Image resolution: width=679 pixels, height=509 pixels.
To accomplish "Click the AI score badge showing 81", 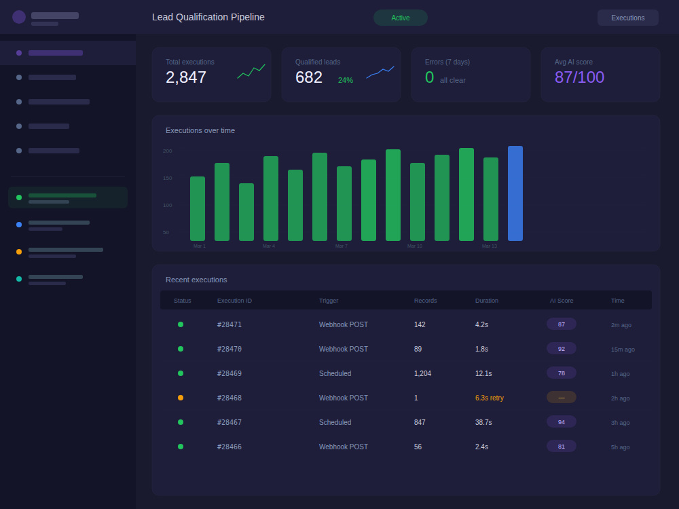I will pos(562,447).
